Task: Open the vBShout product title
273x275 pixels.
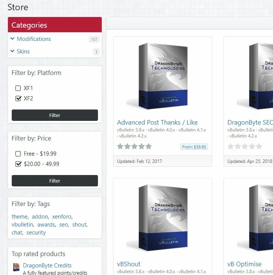Action: (x=129, y=264)
